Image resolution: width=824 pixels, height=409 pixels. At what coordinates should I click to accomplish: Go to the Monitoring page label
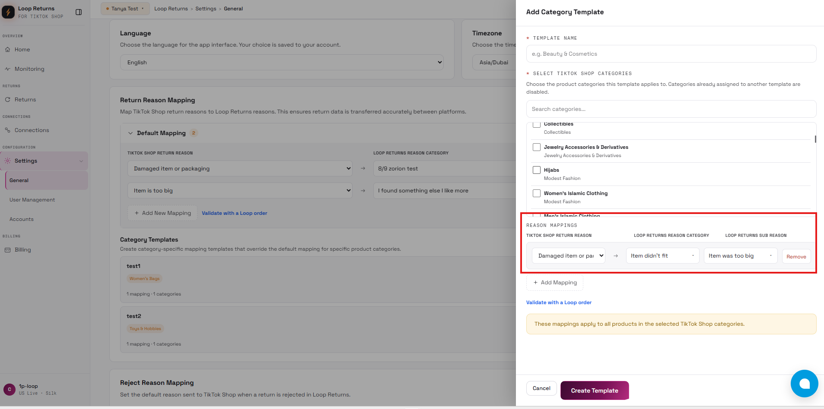(x=29, y=69)
